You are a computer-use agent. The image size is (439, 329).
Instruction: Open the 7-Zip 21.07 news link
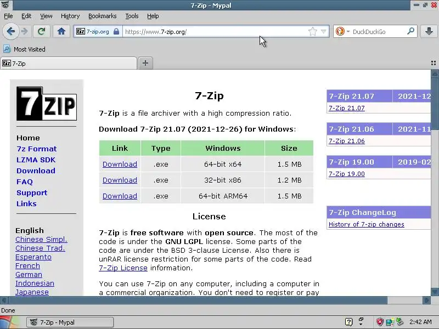(347, 108)
